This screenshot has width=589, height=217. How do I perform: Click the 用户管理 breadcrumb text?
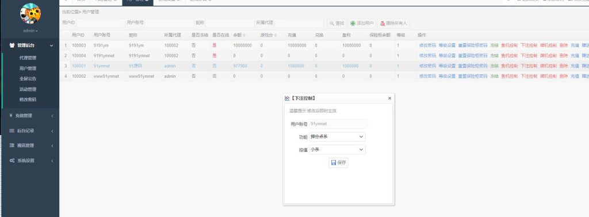(x=90, y=12)
